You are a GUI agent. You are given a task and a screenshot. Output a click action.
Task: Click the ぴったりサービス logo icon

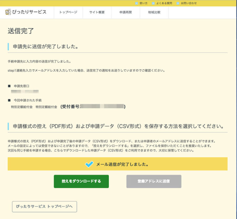(x=8, y=12)
